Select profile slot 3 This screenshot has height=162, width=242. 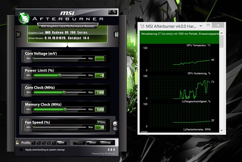(x=44, y=143)
